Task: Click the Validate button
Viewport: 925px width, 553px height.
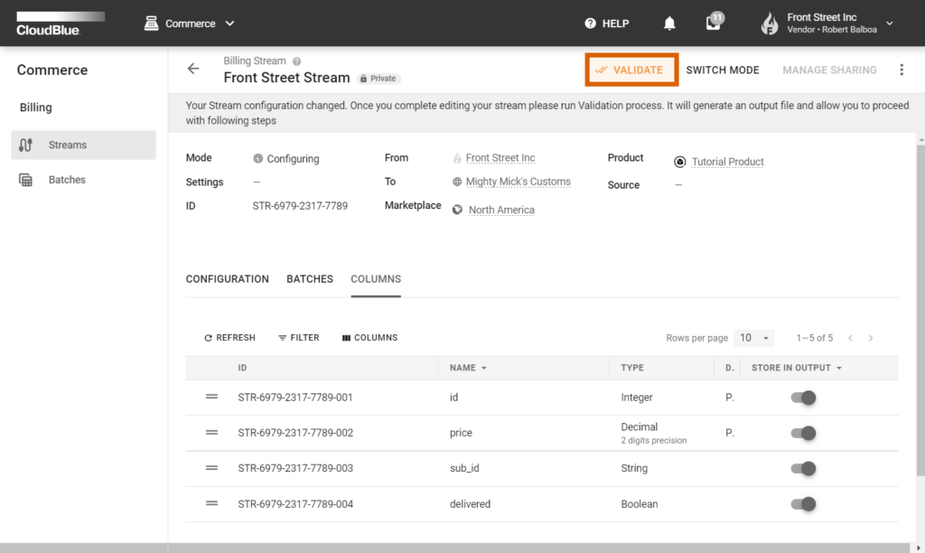Action: (x=631, y=70)
